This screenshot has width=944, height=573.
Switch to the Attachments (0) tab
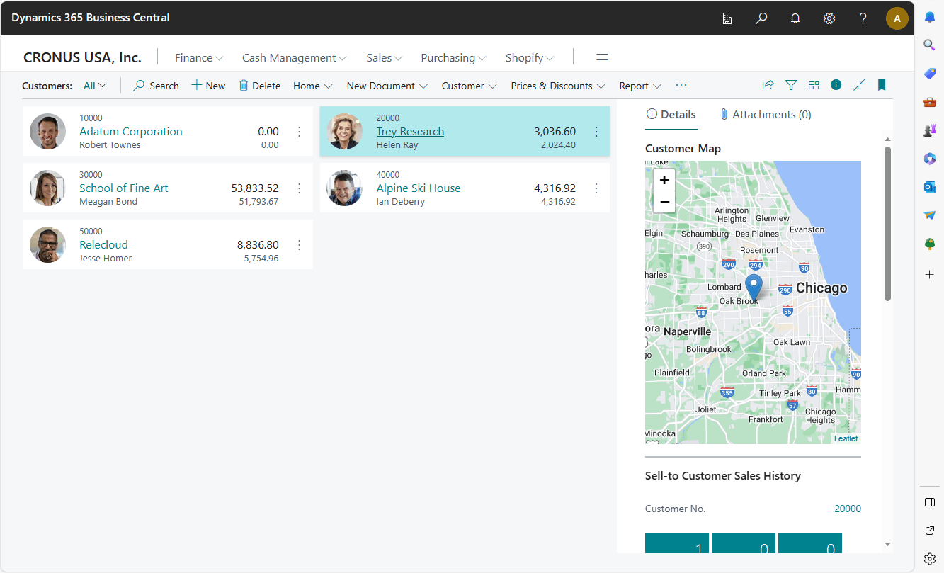(x=765, y=115)
